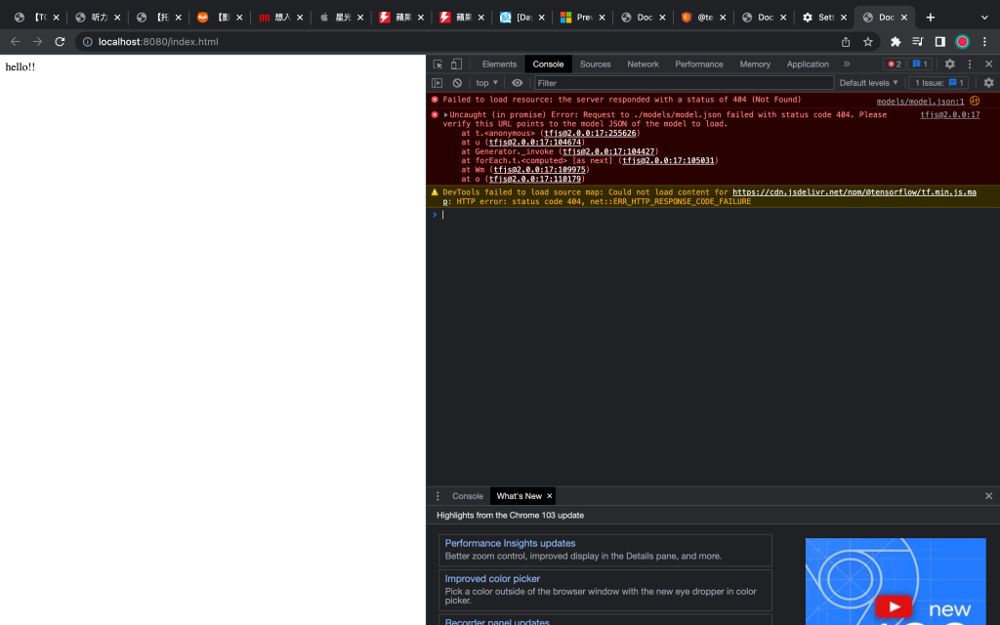Open the drawer three-dot menu icon
1000x625 pixels.
coord(437,496)
